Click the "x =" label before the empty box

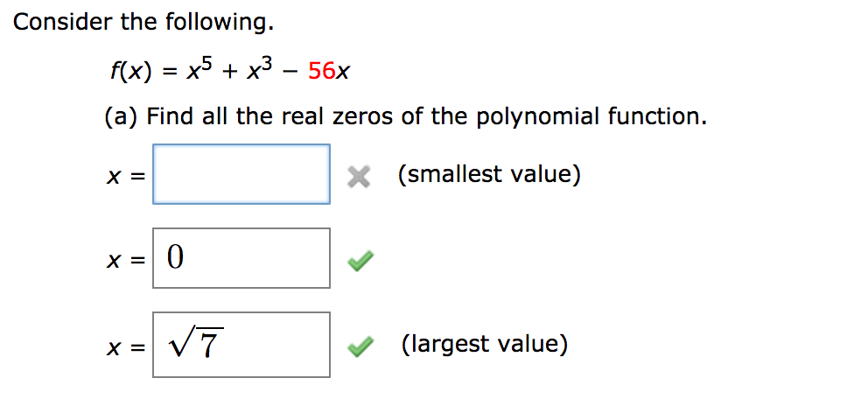[x=126, y=176]
